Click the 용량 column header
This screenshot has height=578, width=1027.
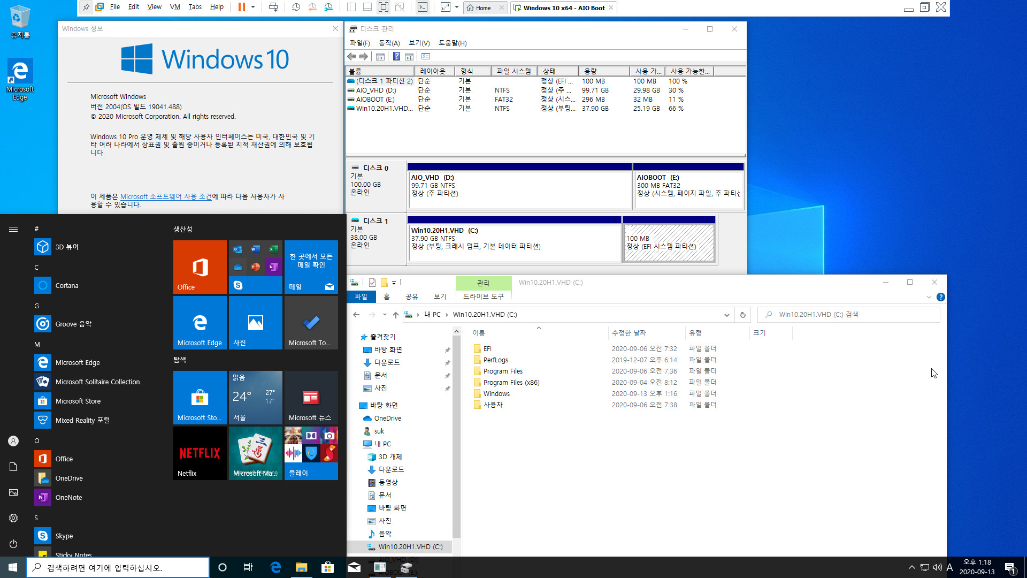(x=604, y=71)
